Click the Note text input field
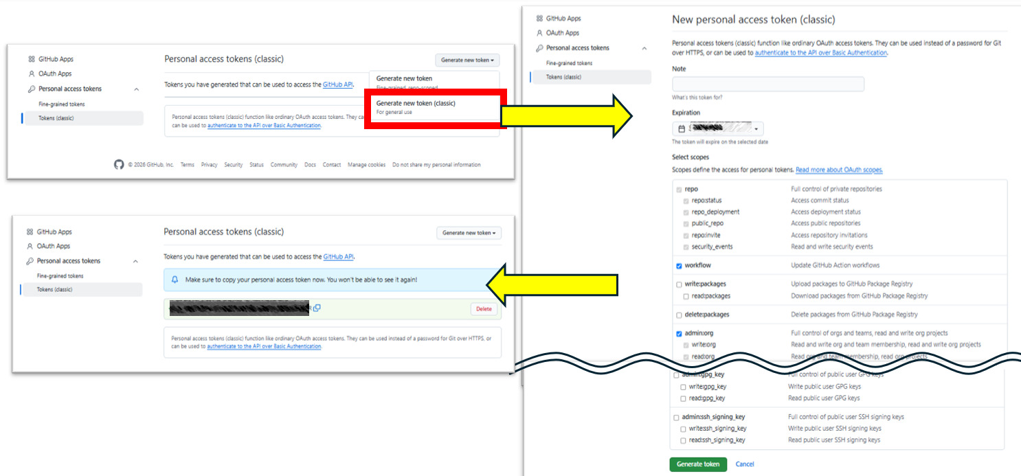This screenshot has height=476, width=1021. pos(768,84)
